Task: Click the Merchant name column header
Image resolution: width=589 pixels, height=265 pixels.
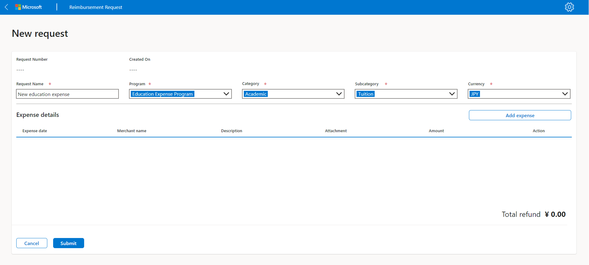Action: point(132,131)
